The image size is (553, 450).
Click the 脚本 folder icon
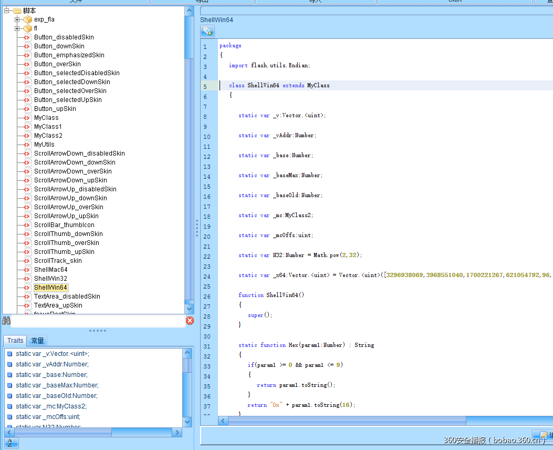[17, 11]
